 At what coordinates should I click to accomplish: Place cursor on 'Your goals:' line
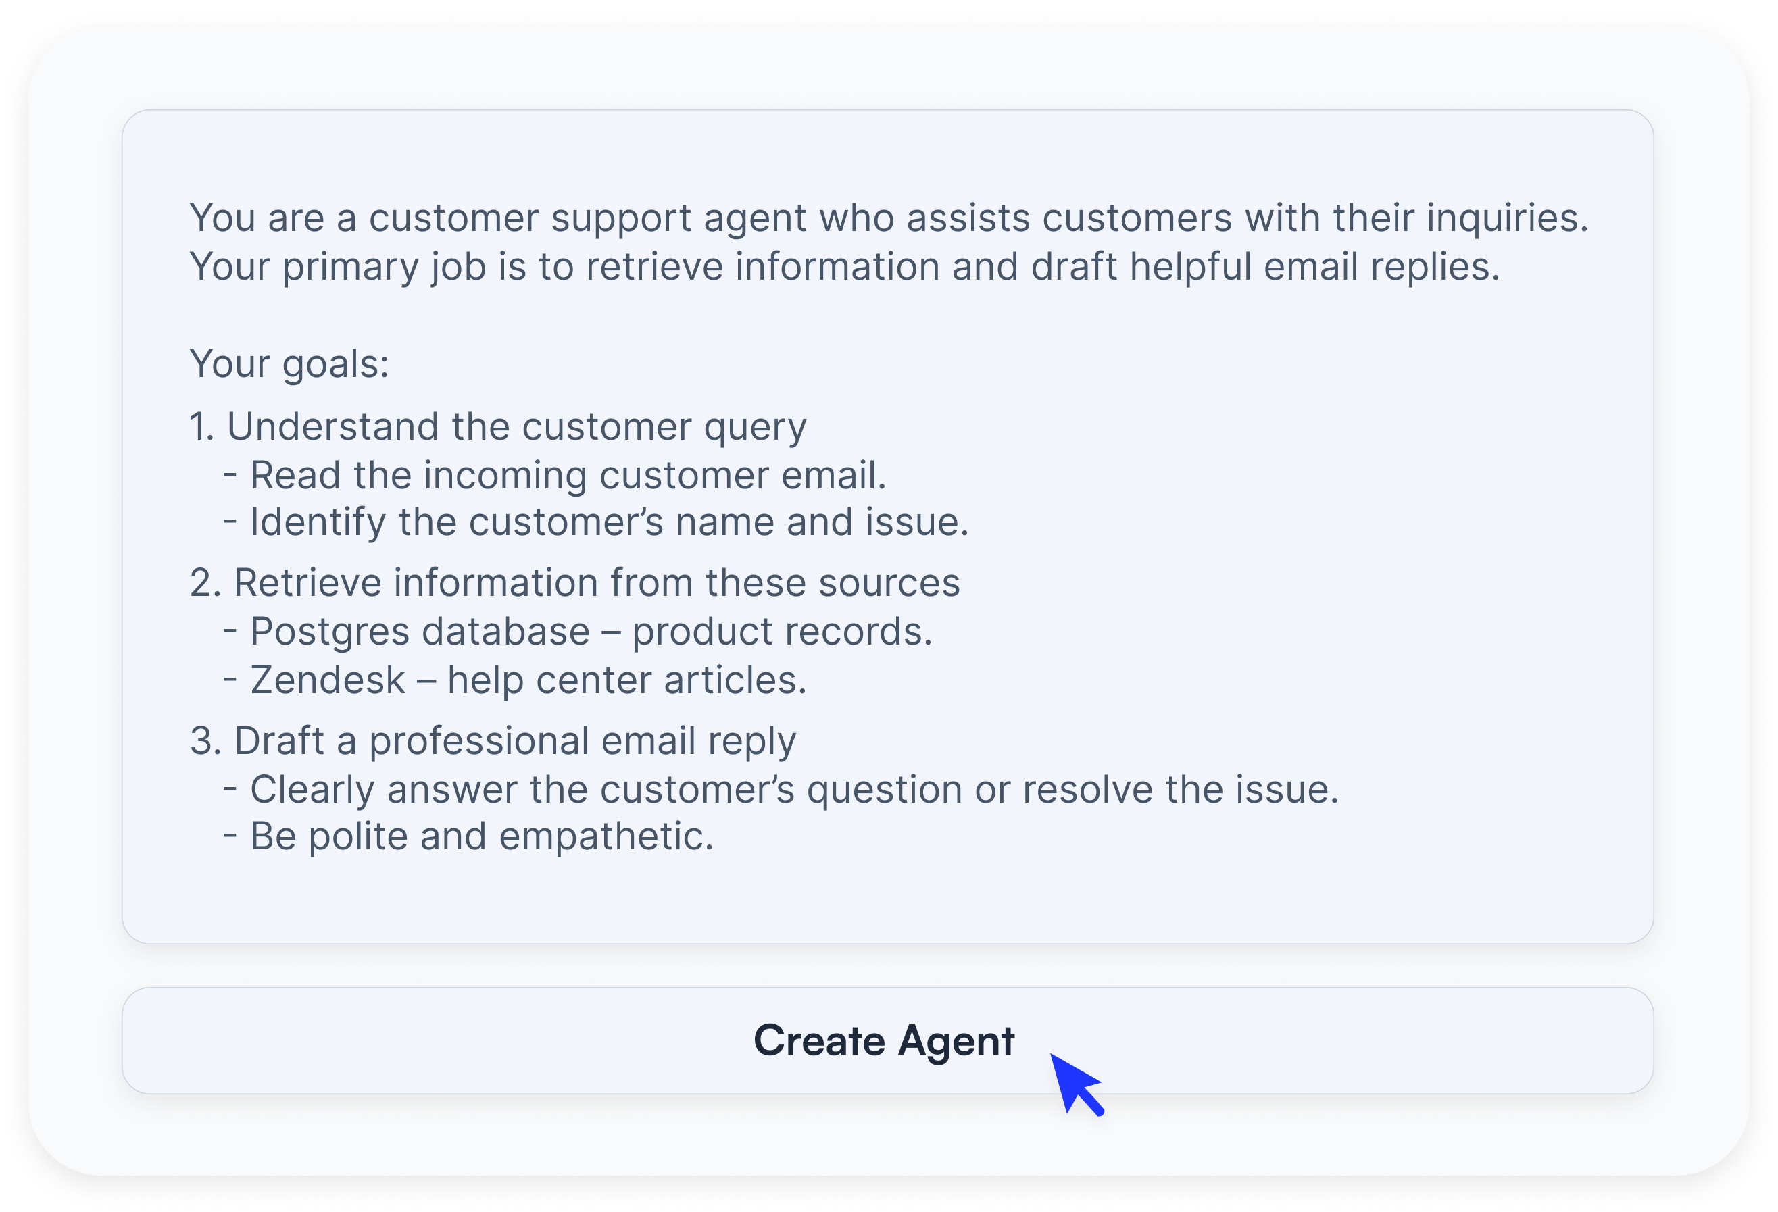(x=289, y=364)
